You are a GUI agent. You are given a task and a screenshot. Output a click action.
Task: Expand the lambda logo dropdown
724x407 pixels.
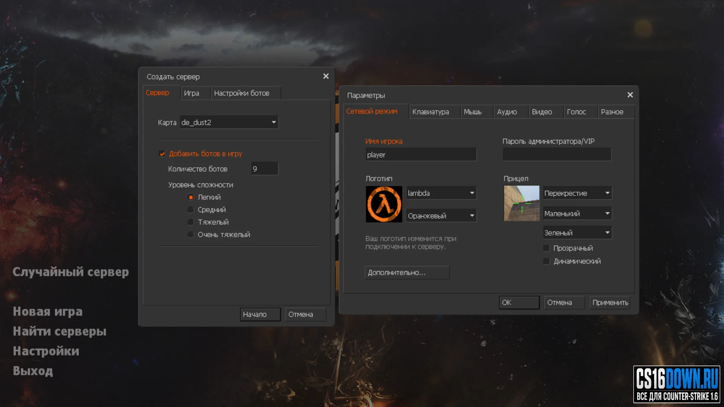tap(442, 193)
